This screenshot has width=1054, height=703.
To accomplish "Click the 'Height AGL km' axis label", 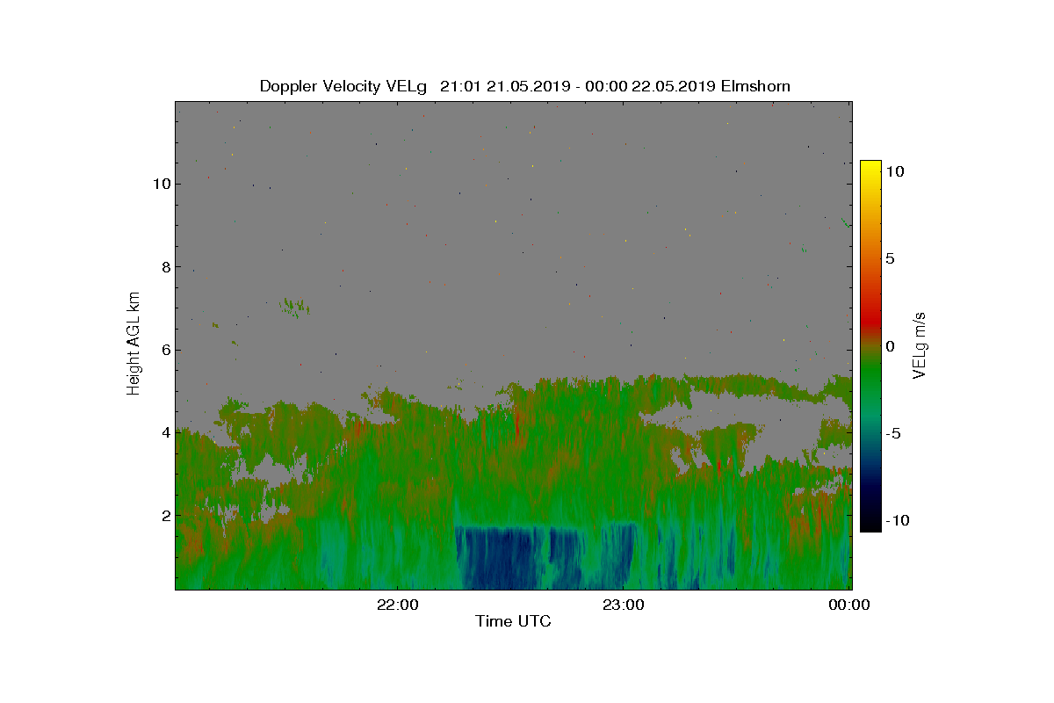I will tap(134, 343).
